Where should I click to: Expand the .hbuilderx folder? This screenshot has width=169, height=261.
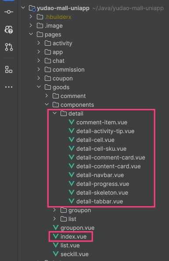tap(31, 17)
